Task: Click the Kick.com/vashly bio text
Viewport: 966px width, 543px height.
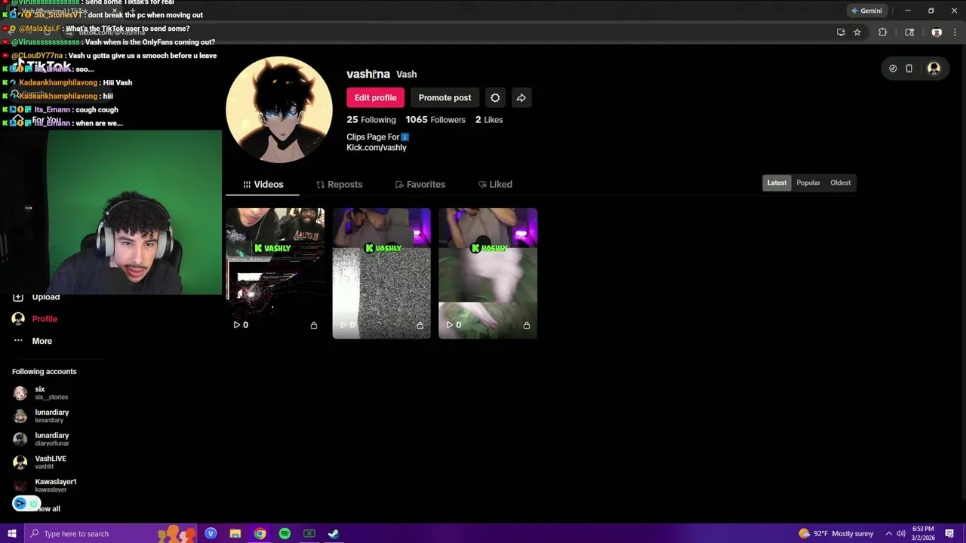Action: tap(377, 148)
